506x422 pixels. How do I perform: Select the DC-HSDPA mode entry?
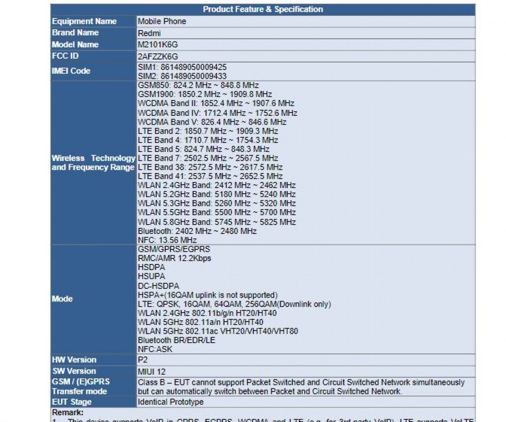click(158, 286)
